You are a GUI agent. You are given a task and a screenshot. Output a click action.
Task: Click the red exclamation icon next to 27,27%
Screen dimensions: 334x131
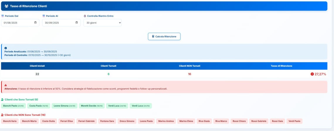click(x=312, y=74)
